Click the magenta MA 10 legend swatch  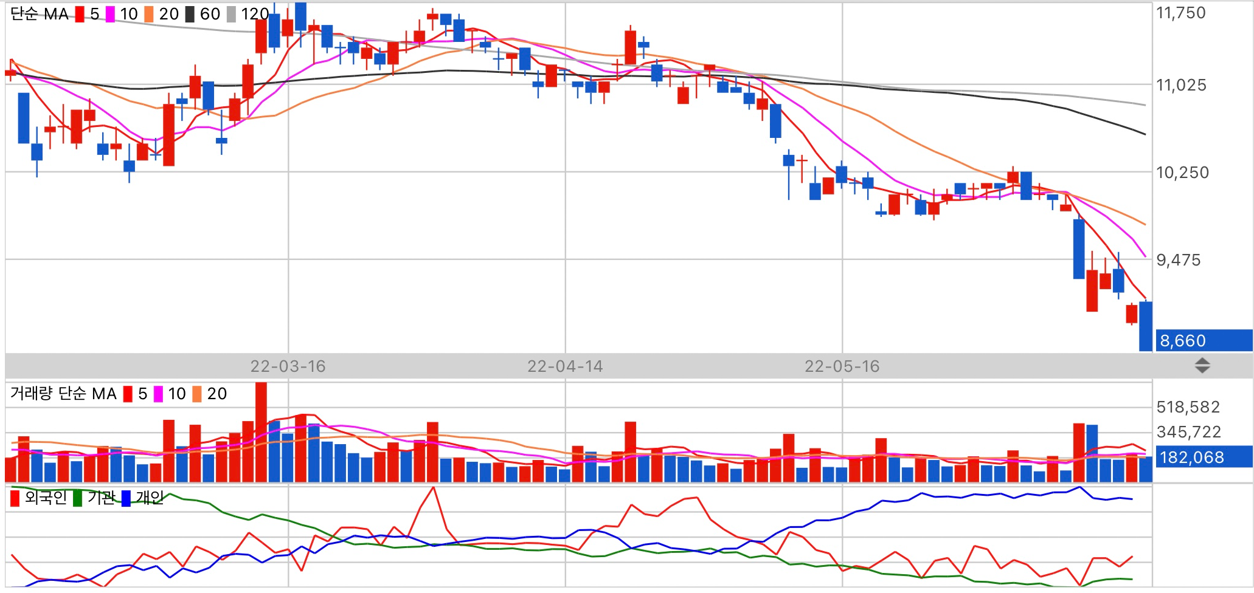110,14
